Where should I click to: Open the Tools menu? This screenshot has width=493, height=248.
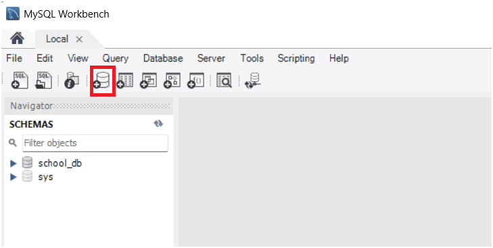pyautogui.click(x=252, y=59)
